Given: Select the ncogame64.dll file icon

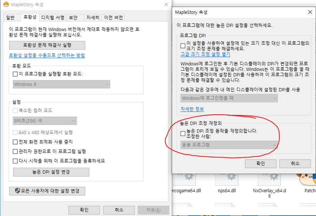Looking at the screenshot, I should (184, 180).
